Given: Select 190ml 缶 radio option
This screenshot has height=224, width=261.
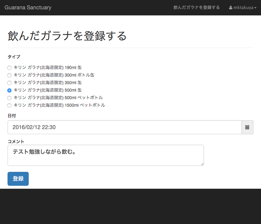Looking at the screenshot, I should coord(9,68).
